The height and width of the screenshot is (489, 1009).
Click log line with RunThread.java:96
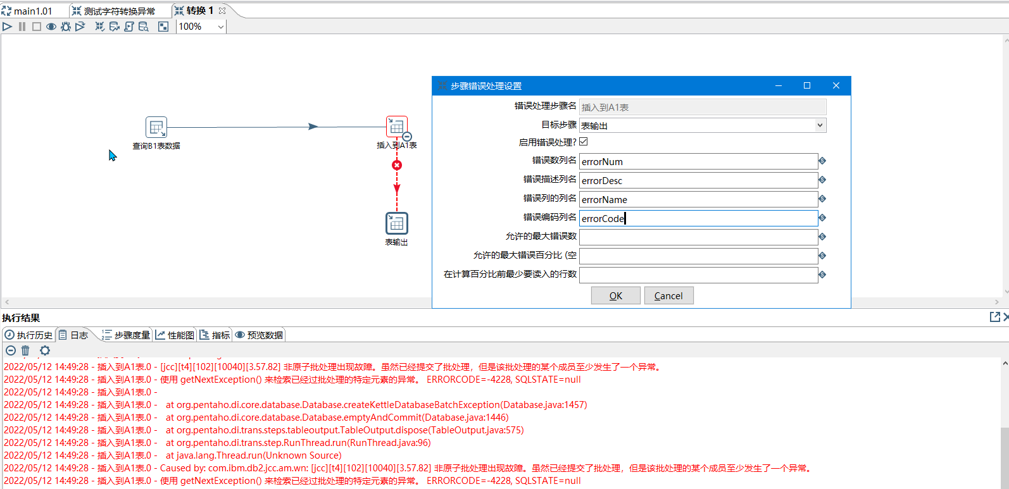(217, 443)
